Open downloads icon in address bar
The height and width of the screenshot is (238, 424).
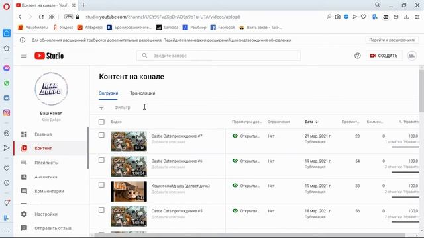(406, 17)
